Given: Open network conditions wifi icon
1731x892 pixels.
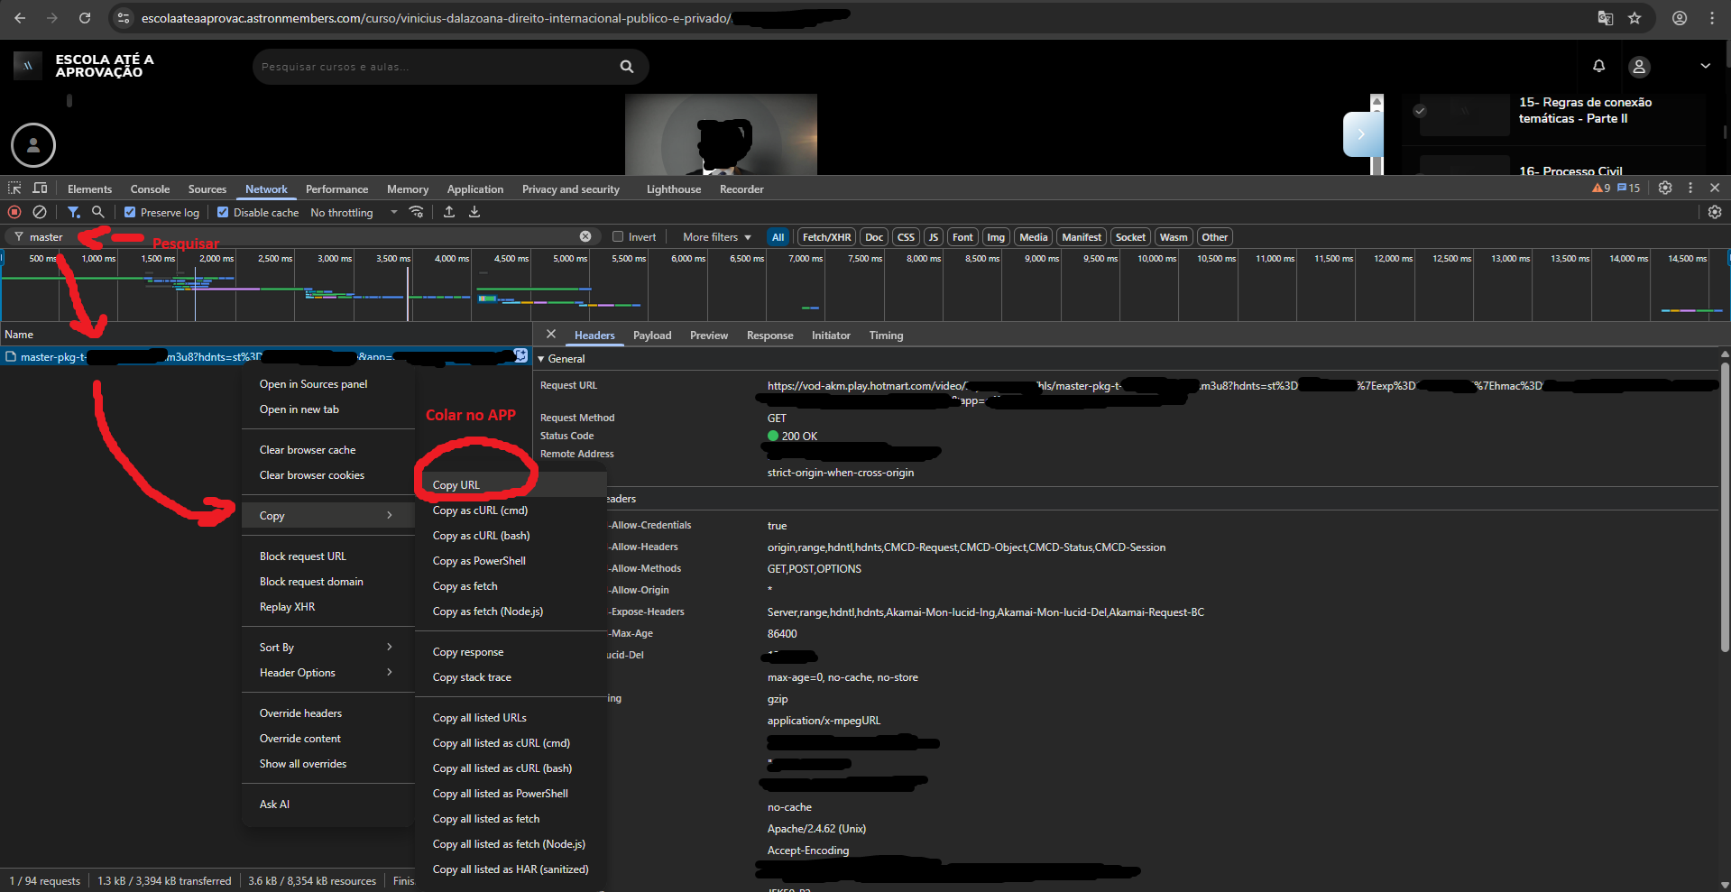Looking at the screenshot, I should tap(417, 212).
